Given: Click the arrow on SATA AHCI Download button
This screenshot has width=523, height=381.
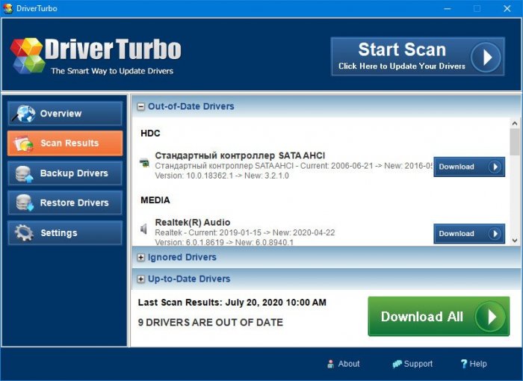Looking at the screenshot, I should coord(495,167).
